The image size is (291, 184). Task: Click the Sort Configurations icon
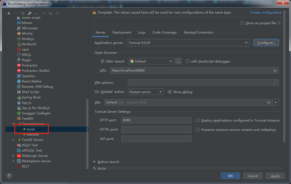pos(57,13)
